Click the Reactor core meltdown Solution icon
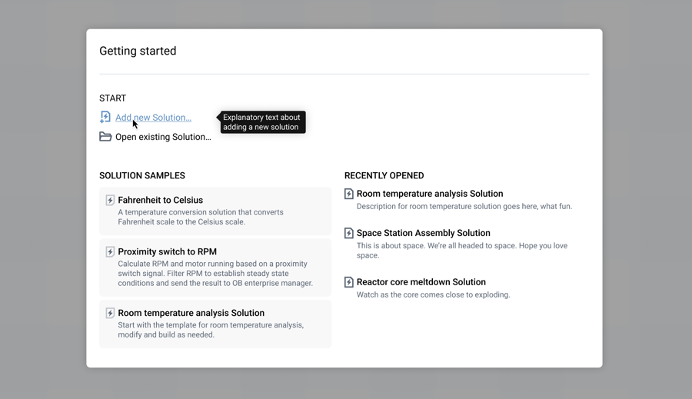This screenshot has height=399, width=692. point(349,283)
